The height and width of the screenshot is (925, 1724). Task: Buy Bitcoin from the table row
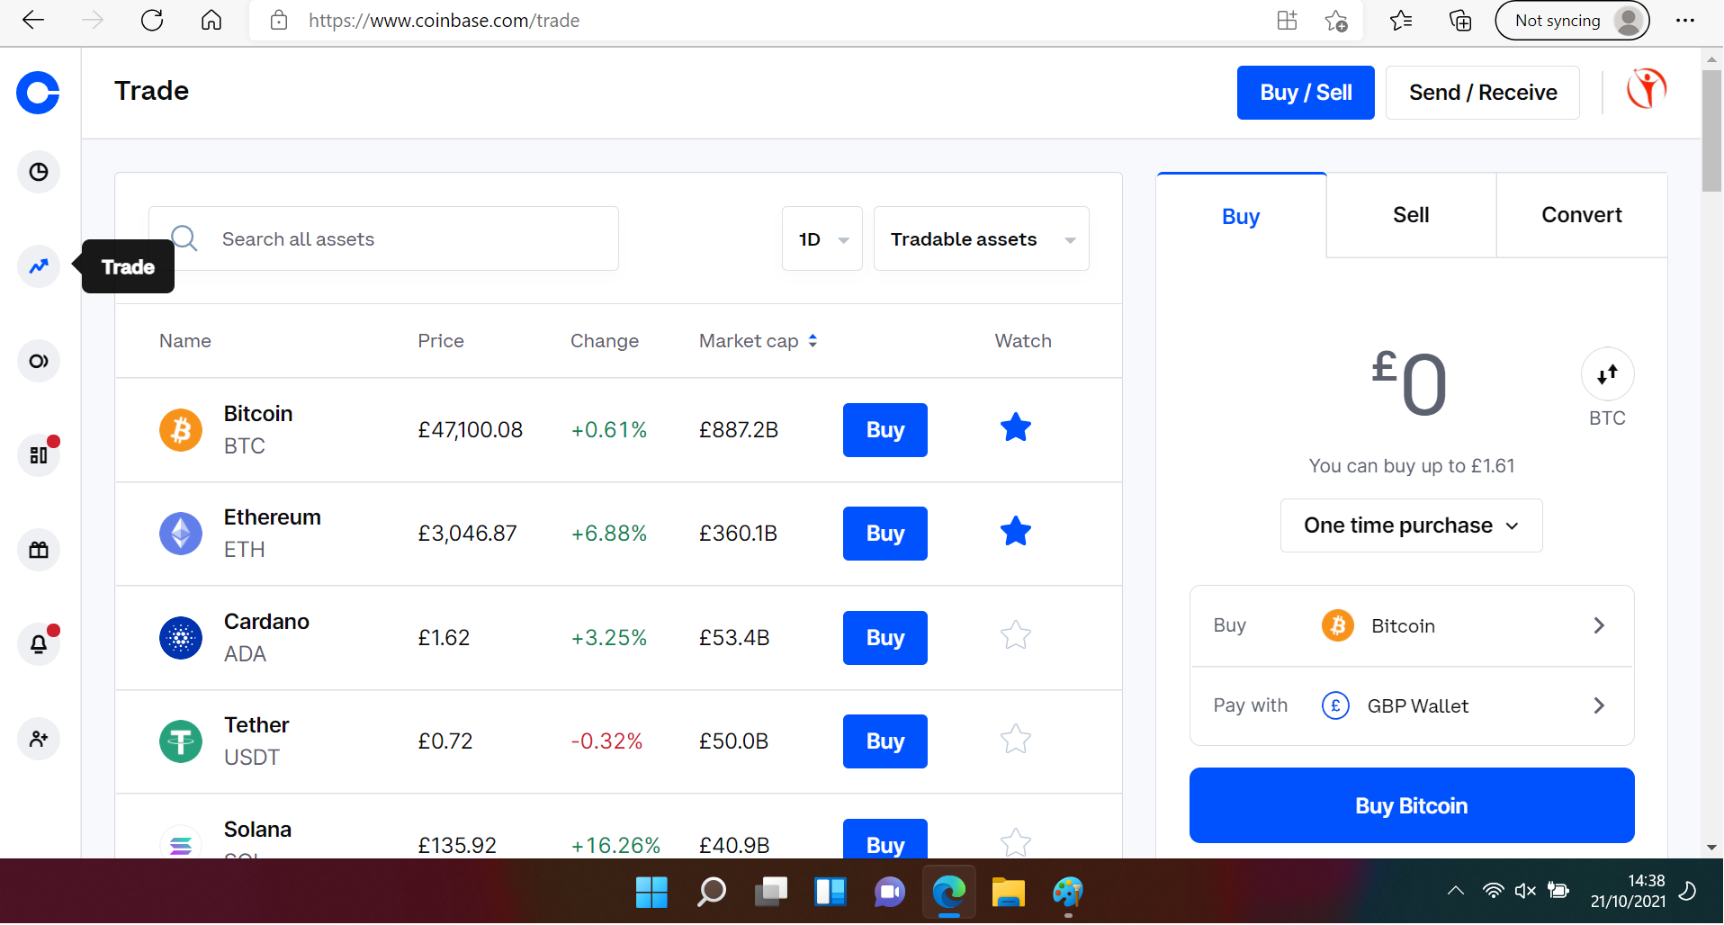(885, 430)
